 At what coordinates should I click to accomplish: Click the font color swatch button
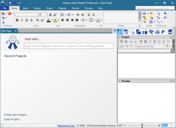tap(49, 20)
